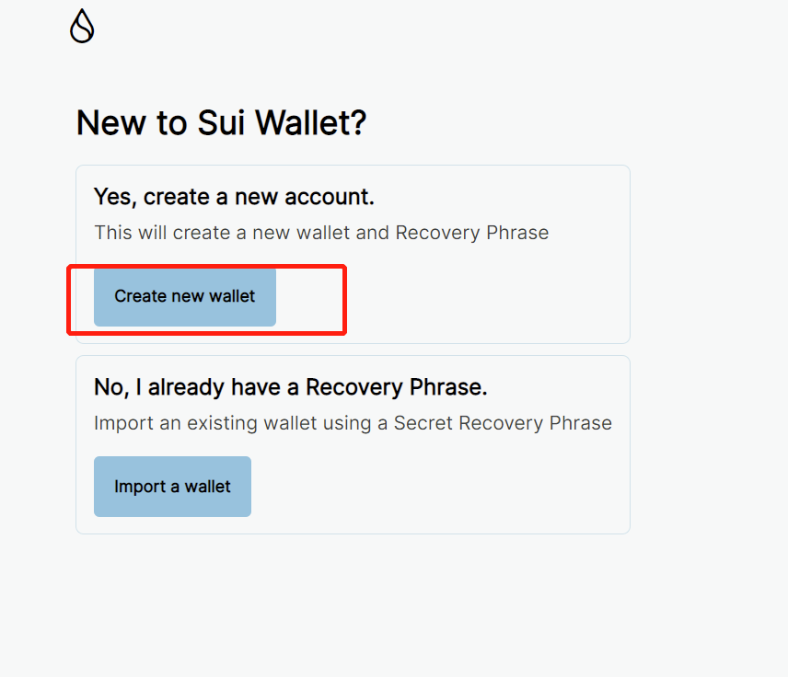Screen dimensions: 788x677
Task: Click "Secret Recovery Phrase" in the import description
Action: click(503, 423)
